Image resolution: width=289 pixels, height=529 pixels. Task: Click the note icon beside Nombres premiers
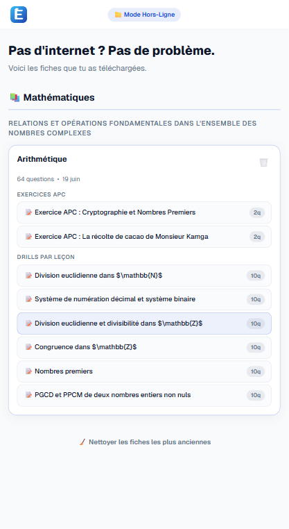[28, 371]
